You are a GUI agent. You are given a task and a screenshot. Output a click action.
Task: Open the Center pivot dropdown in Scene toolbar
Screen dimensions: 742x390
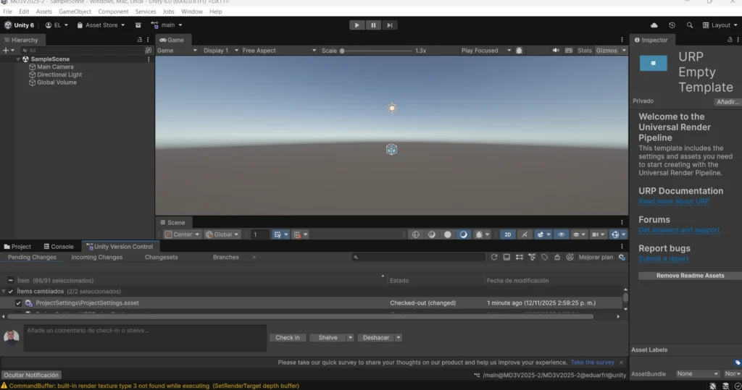coord(182,234)
